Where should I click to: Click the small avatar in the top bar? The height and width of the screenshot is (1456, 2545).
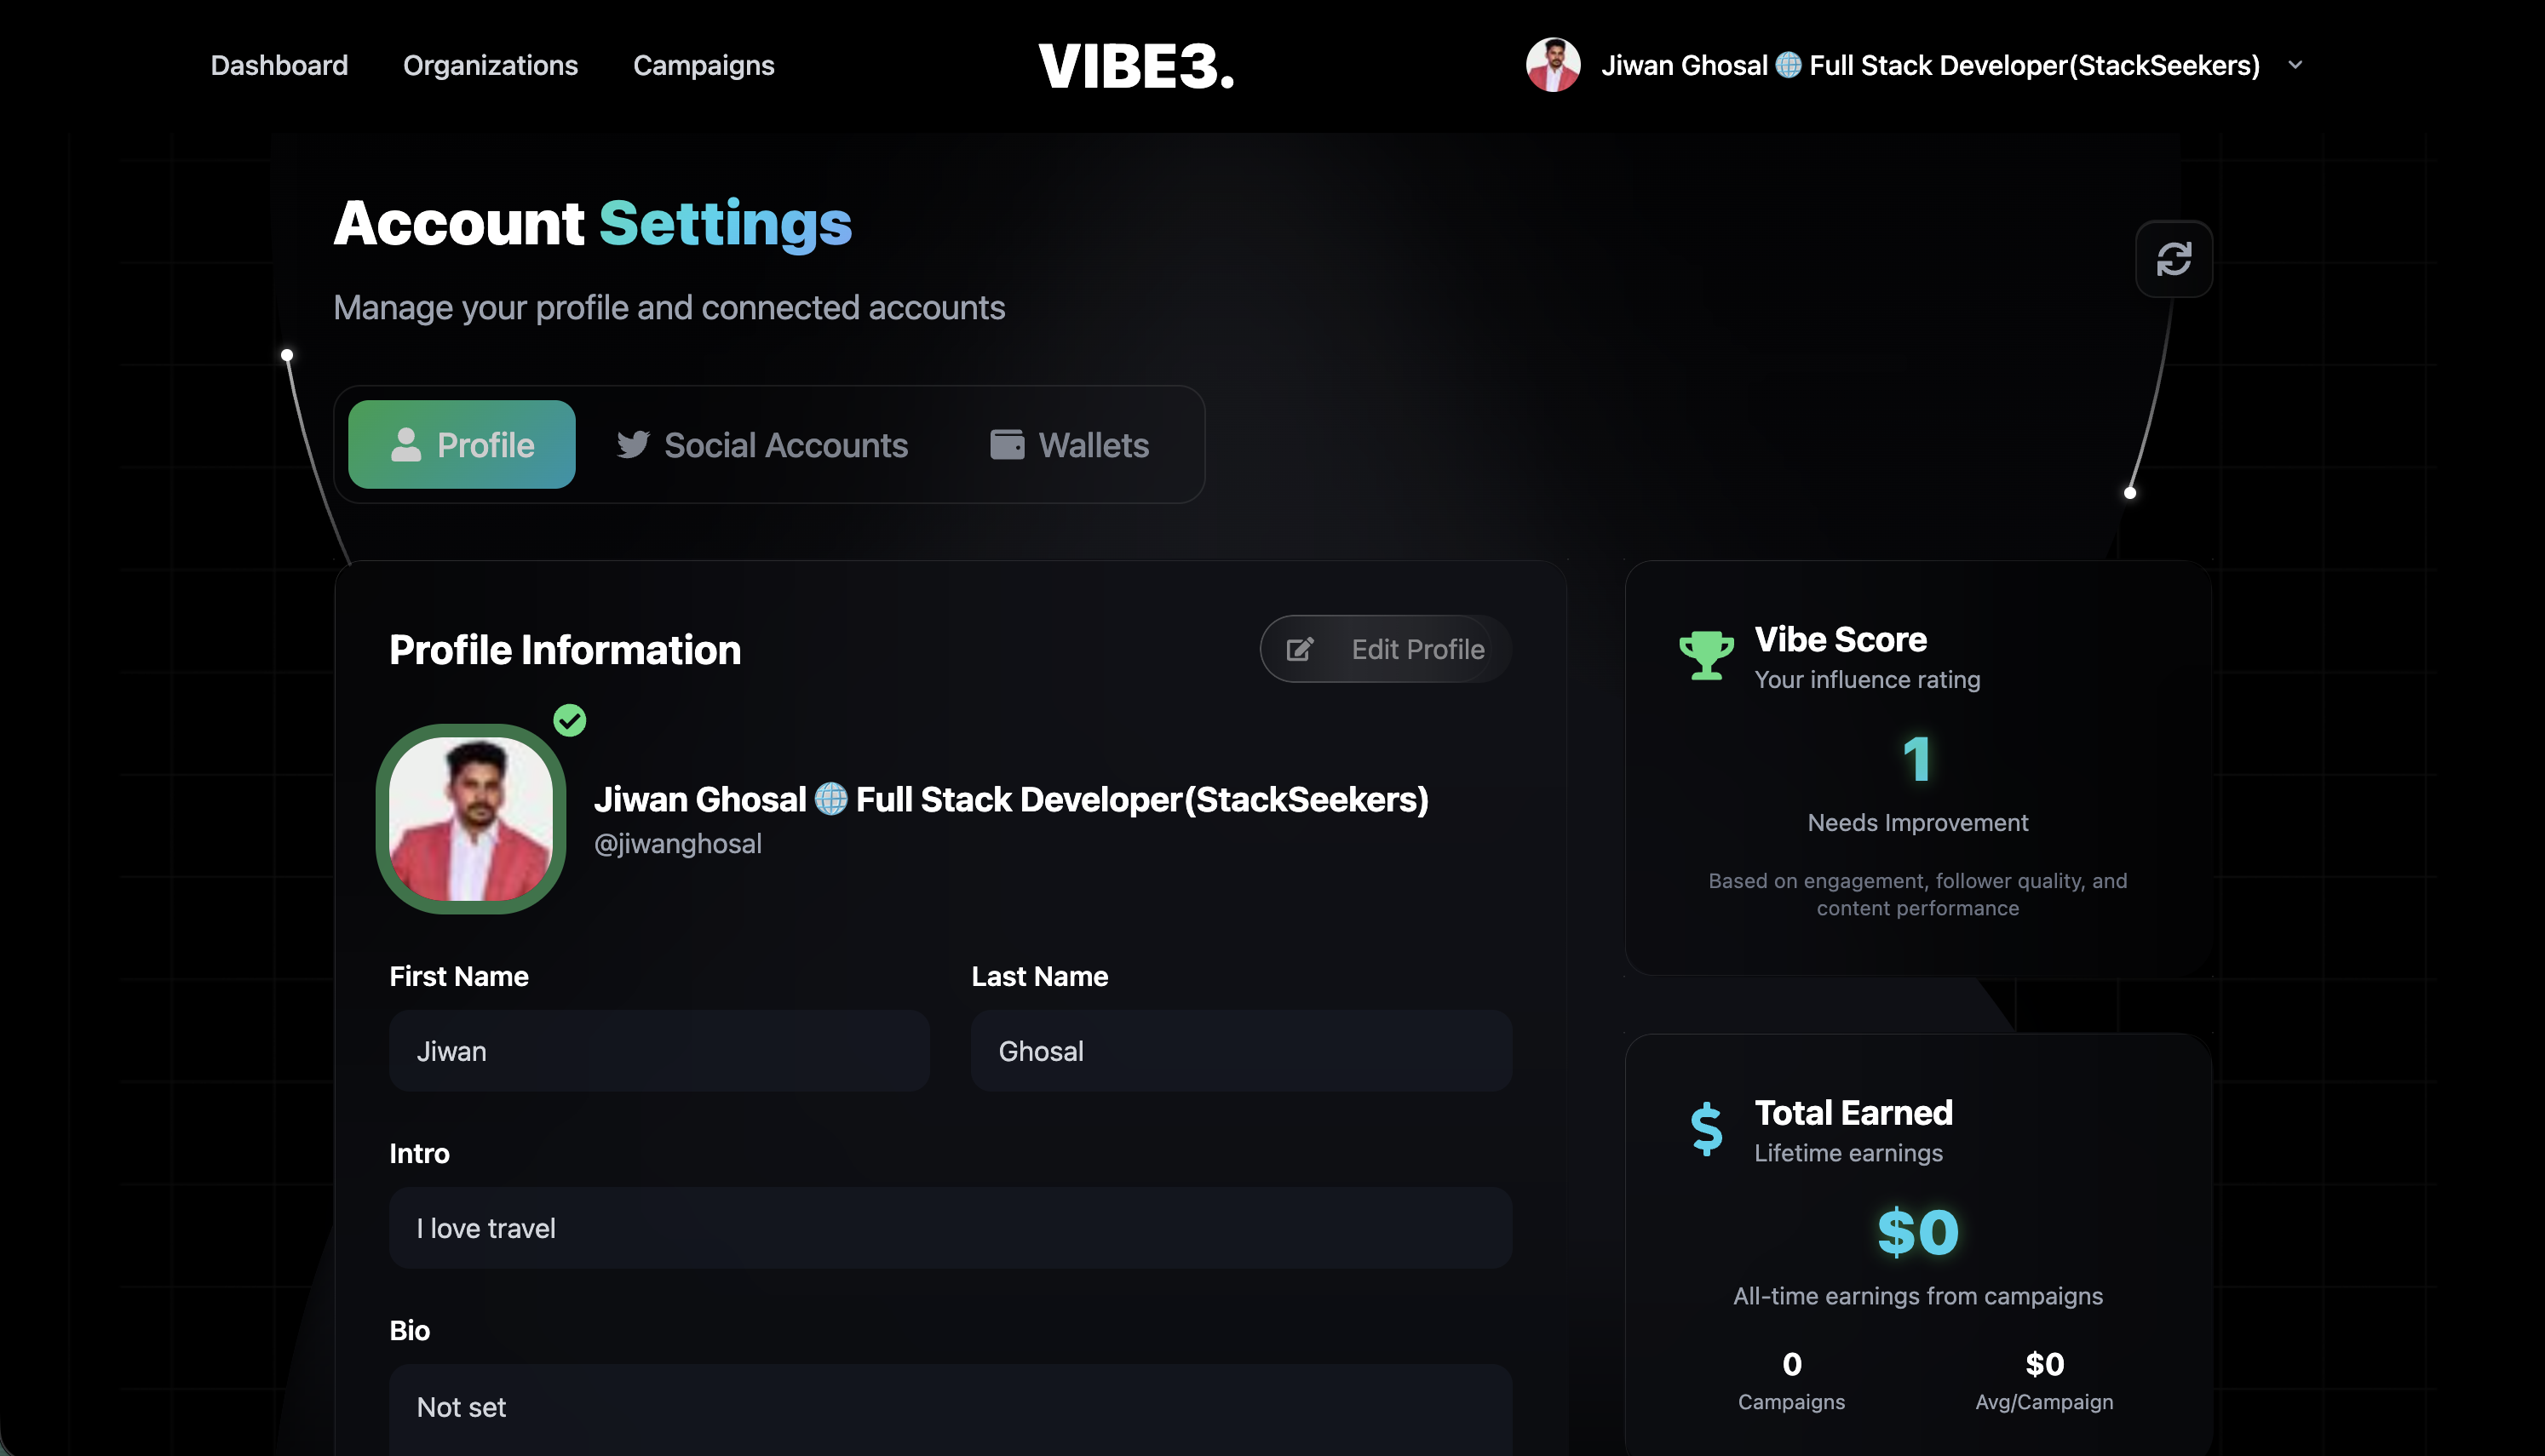[x=1552, y=65]
